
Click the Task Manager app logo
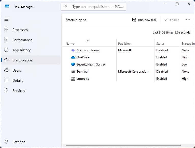pyautogui.click(x=7, y=6)
